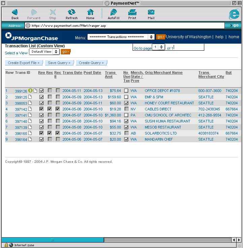Open the Go to page number dropdown
The height and width of the screenshot is (248, 243).
(159, 47)
